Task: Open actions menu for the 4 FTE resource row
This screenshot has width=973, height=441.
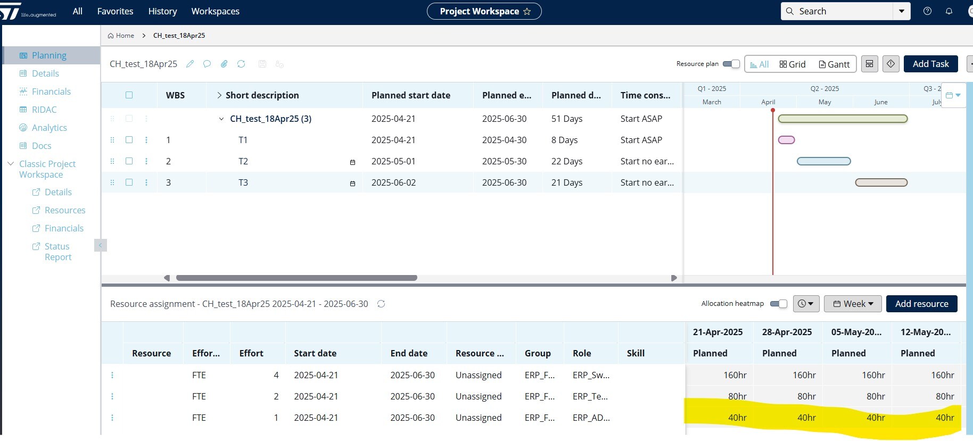Action: 112,375
